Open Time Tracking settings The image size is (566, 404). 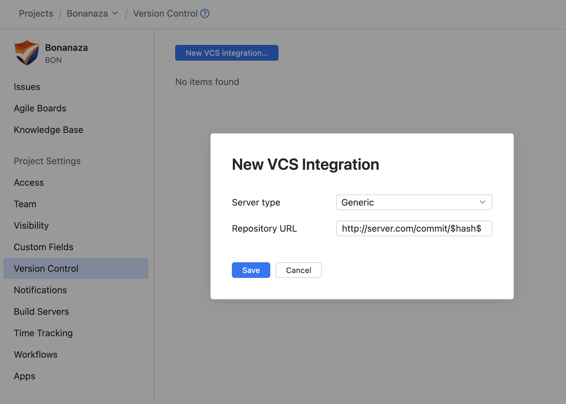click(43, 333)
